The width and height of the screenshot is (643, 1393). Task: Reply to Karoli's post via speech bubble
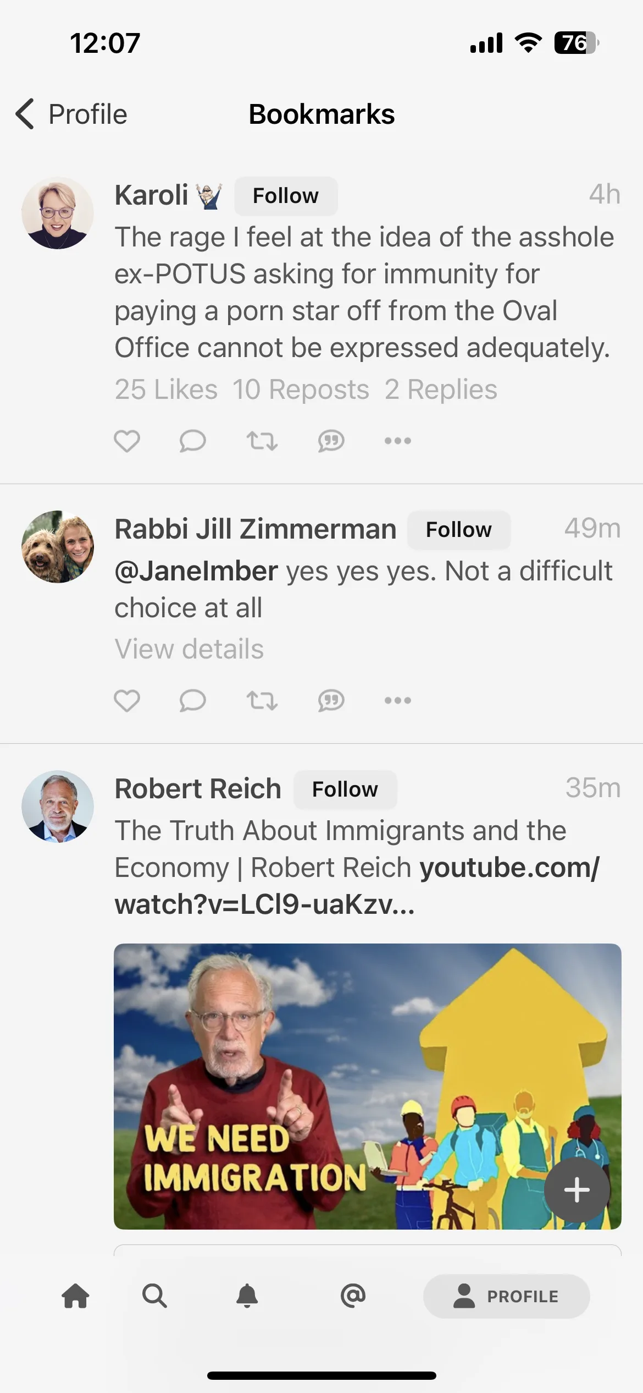192,441
